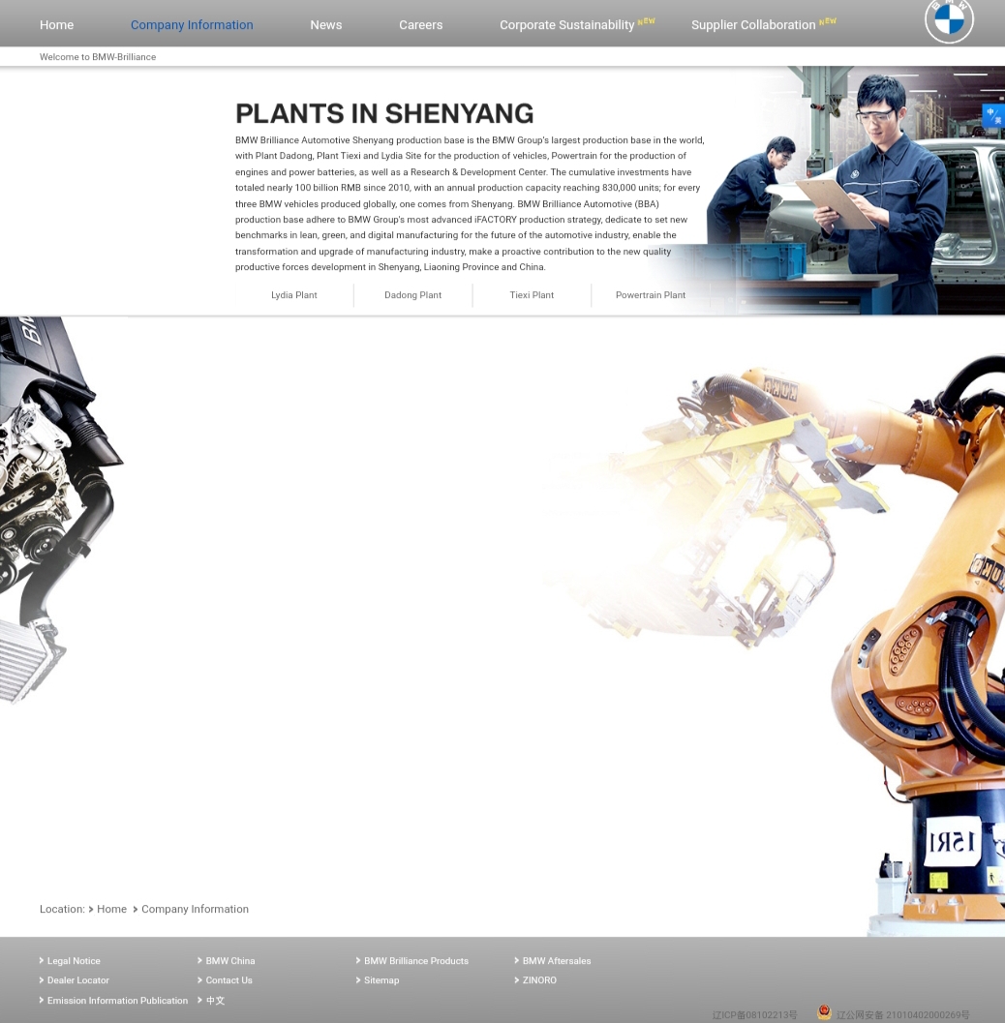This screenshot has height=1023, width=1005.
Task: Select the Dadong Plant tab
Action: [413, 295]
